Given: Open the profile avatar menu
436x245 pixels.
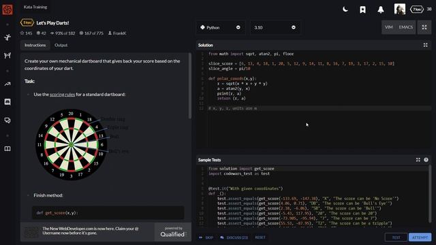Looking at the screenshot, I should pos(400,9).
